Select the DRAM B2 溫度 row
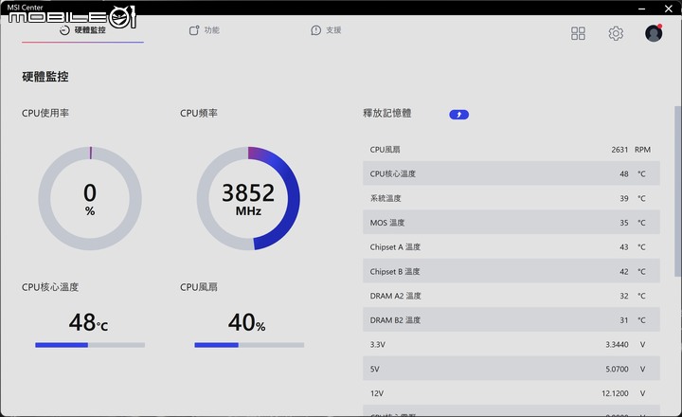Image resolution: width=682 pixels, height=417 pixels. [x=511, y=320]
